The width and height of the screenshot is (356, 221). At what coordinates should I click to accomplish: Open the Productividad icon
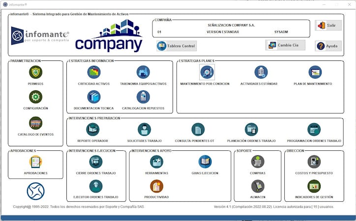(x=156, y=186)
